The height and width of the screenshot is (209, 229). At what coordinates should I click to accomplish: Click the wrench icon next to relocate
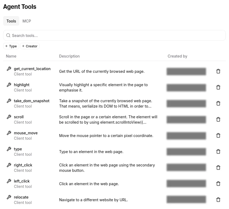9,197
